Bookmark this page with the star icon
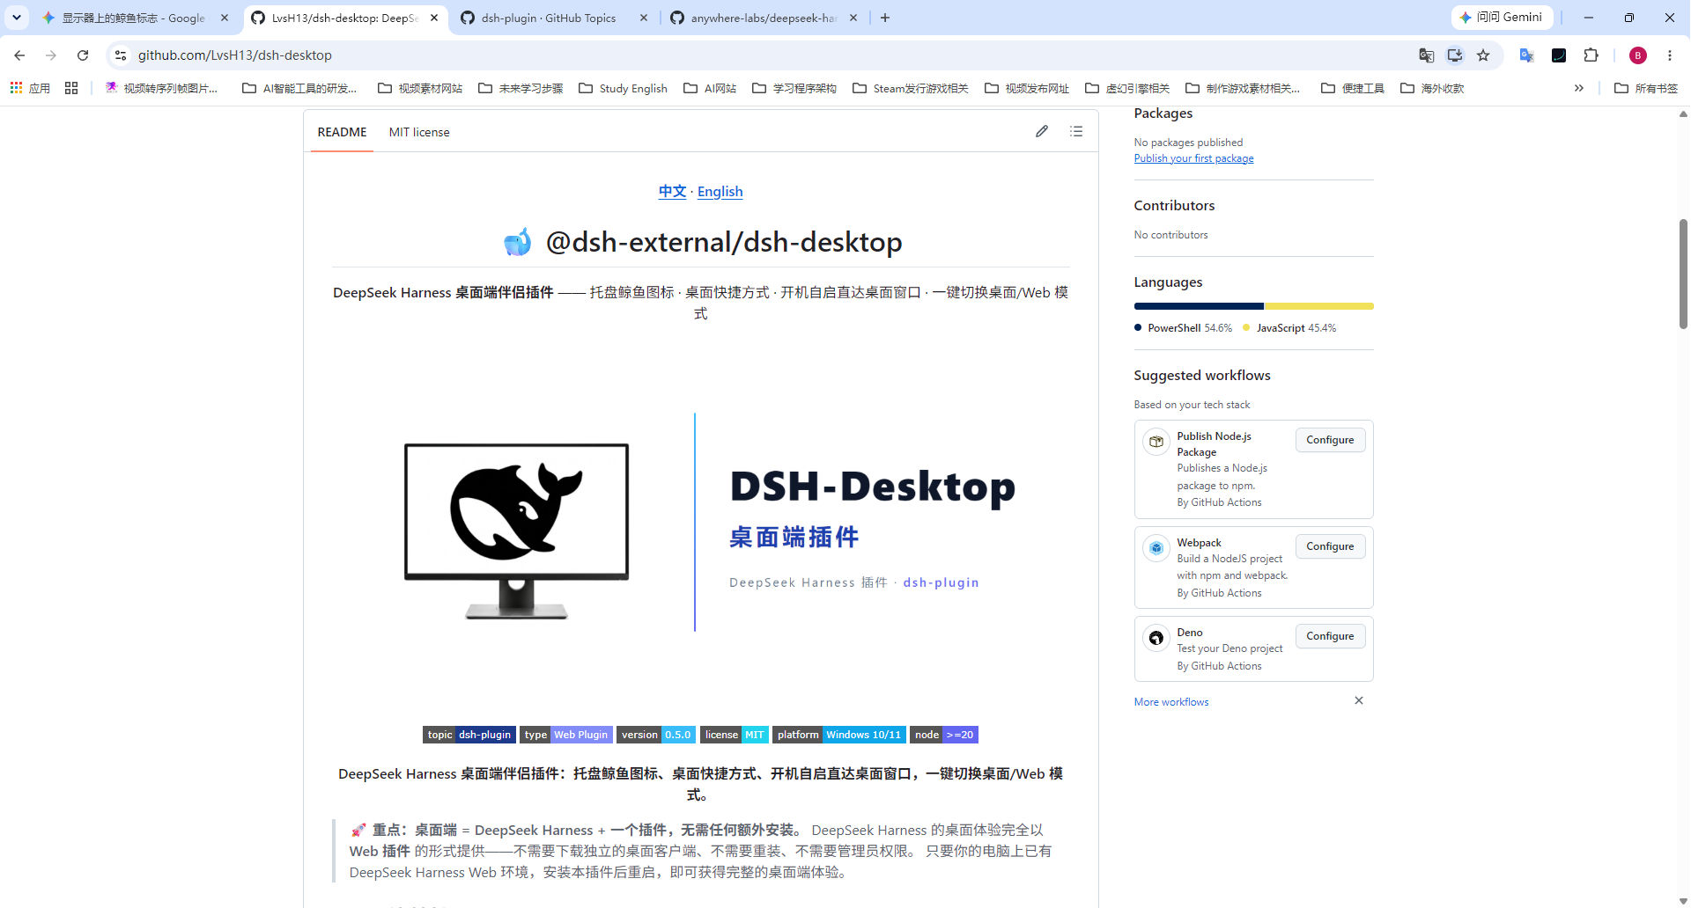Image resolution: width=1691 pixels, height=908 pixels. [1483, 55]
